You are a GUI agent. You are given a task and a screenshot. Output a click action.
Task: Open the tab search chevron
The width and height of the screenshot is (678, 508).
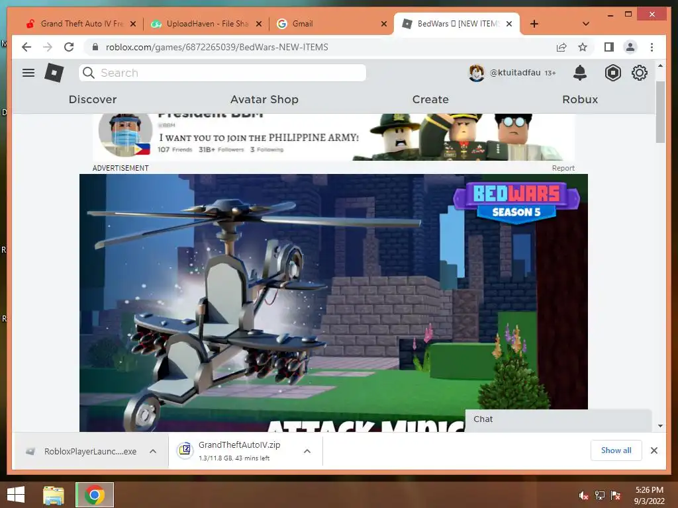pos(586,24)
